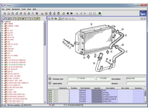Print the radiator drawing with printer icon
The image size is (148, 111).
click(x=49, y=18)
